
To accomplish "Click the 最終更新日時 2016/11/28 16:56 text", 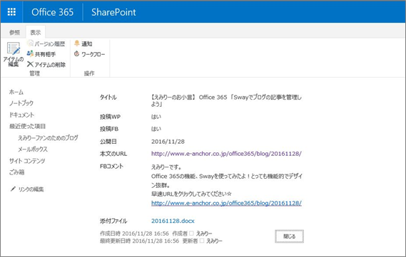I will click(140, 241).
